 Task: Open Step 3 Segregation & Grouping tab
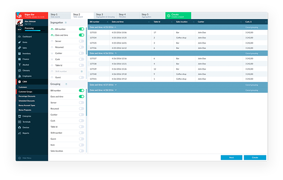tap(105, 15)
